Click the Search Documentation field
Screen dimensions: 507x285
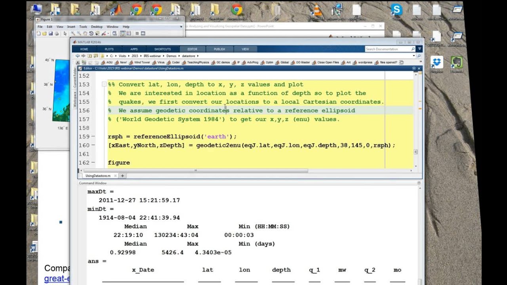pos(388,49)
